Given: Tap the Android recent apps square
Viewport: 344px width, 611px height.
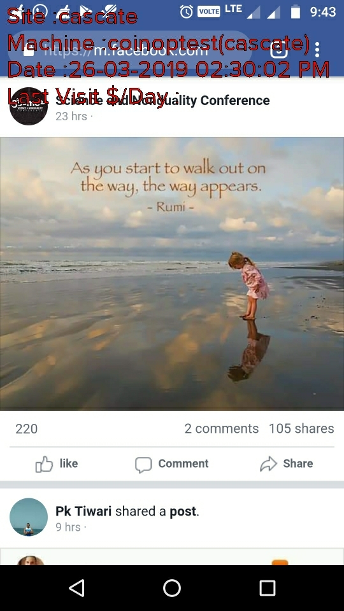Looking at the screenshot, I should point(268,587).
